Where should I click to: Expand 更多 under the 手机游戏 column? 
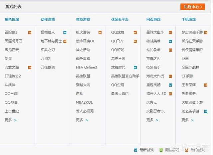[x=187, y=120]
